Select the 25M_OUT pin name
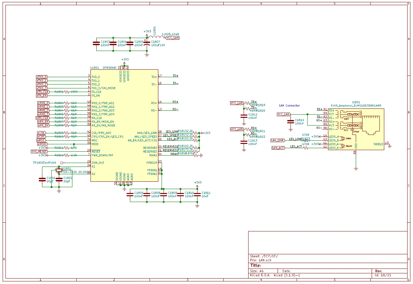The height and width of the screenshot is (284, 413). (98, 163)
